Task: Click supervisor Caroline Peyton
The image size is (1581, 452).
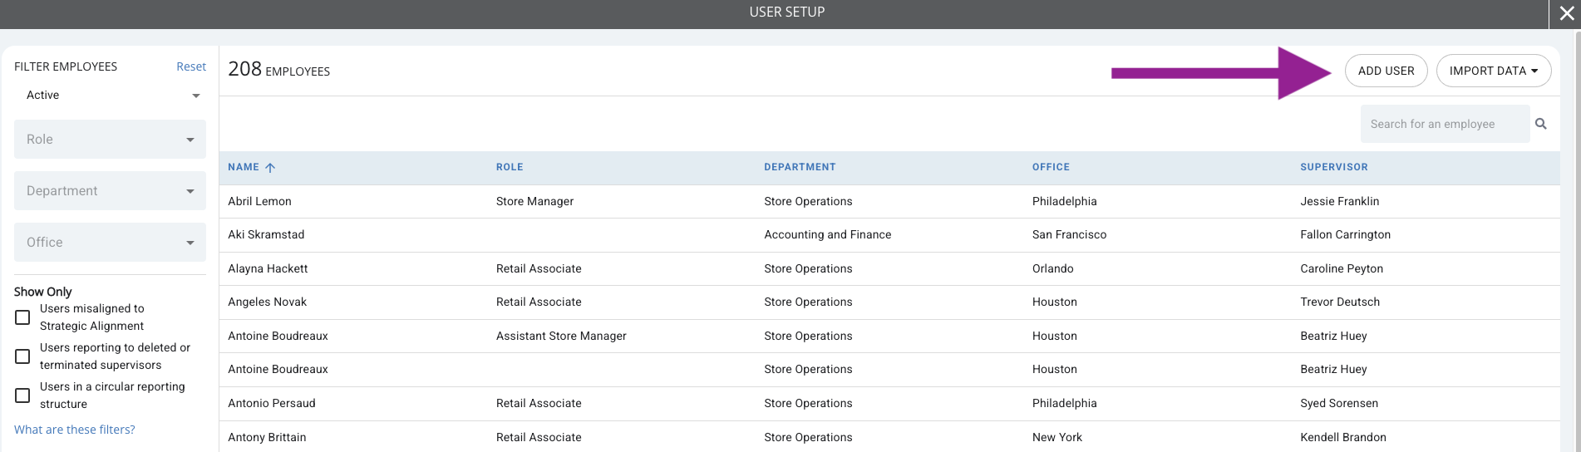Action: pos(1342,268)
